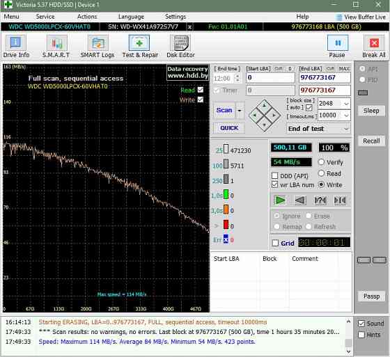The width and height of the screenshot is (390, 357).
Task: Open the End of test dropdown
Action: coord(319,129)
